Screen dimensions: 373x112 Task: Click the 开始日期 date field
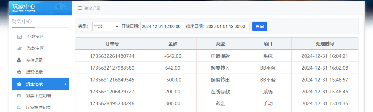click(x=163, y=26)
